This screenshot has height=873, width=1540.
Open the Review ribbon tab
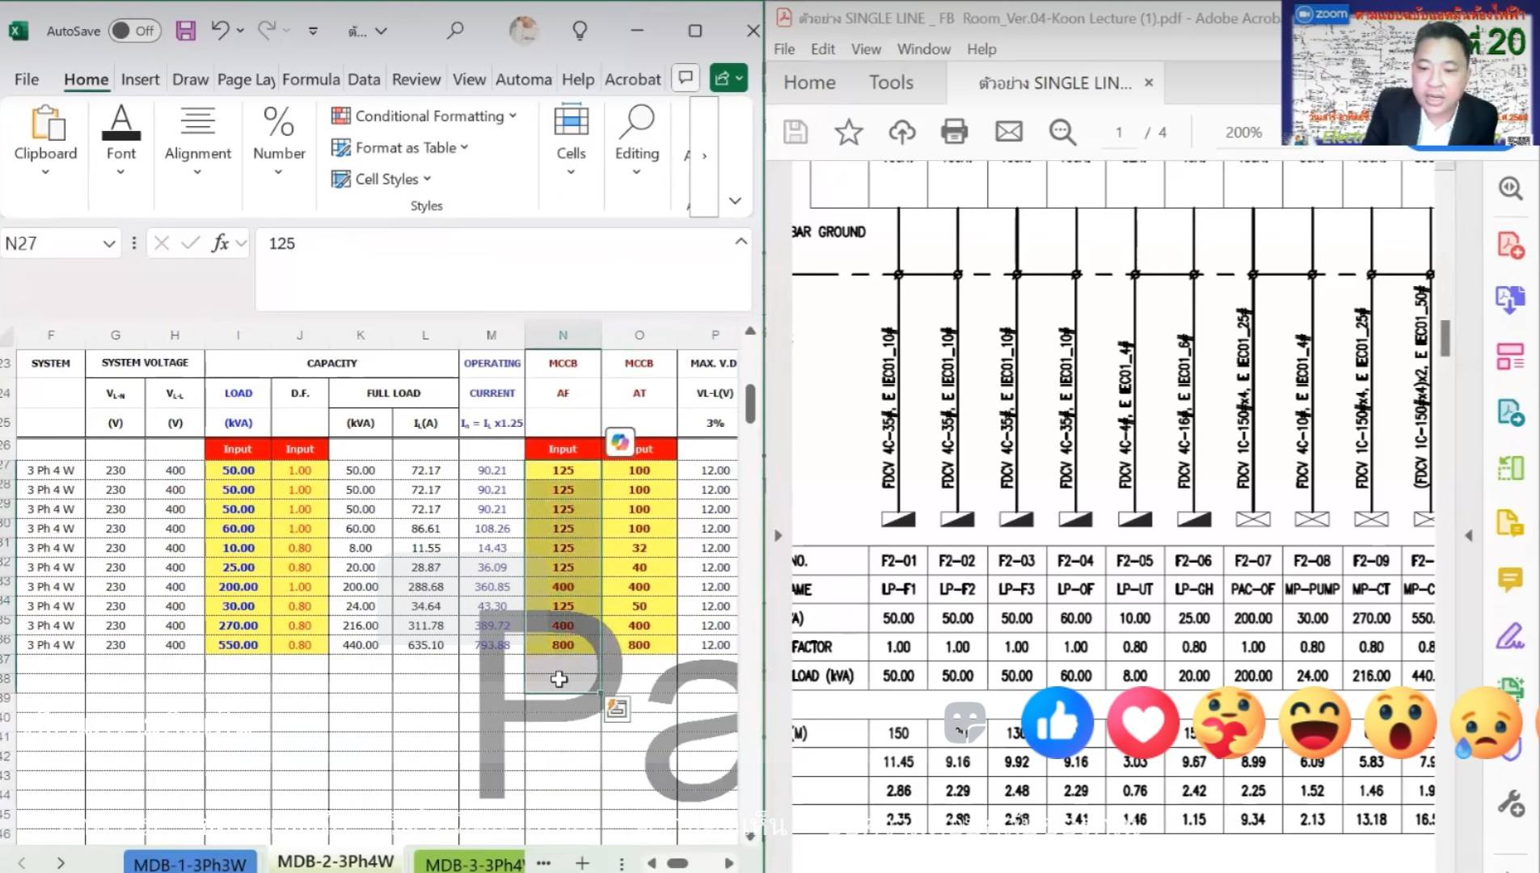pyautogui.click(x=416, y=79)
